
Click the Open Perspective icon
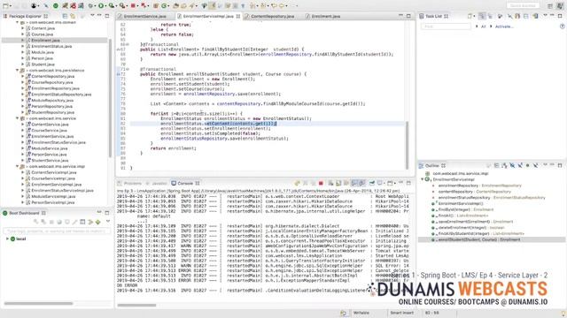[x=550, y=6]
